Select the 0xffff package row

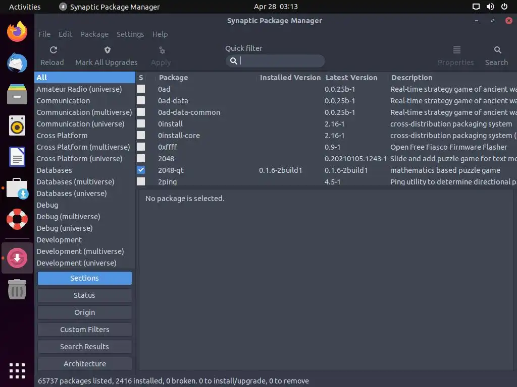coord(327,147)
